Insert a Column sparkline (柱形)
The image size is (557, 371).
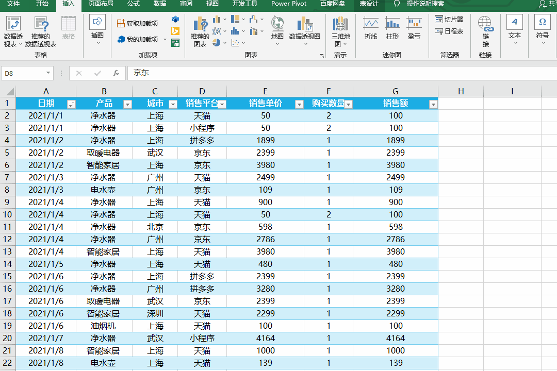392,24
